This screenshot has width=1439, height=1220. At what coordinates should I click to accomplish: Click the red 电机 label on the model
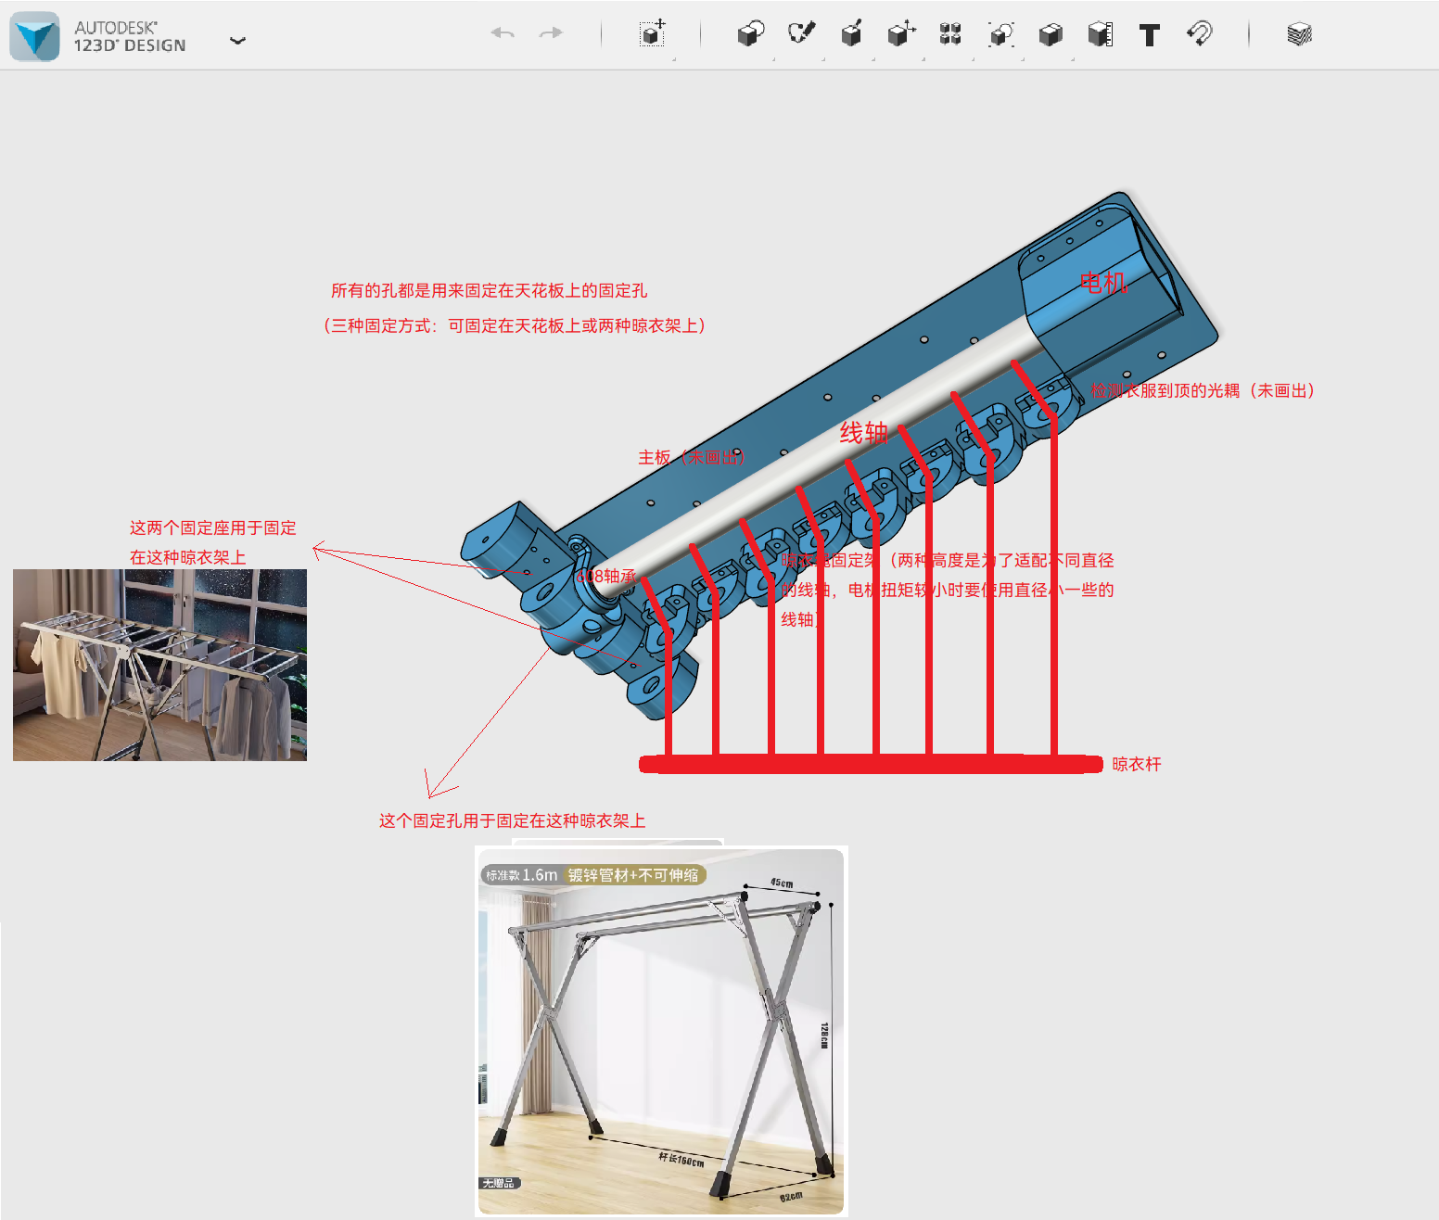tap(1102, 283)
